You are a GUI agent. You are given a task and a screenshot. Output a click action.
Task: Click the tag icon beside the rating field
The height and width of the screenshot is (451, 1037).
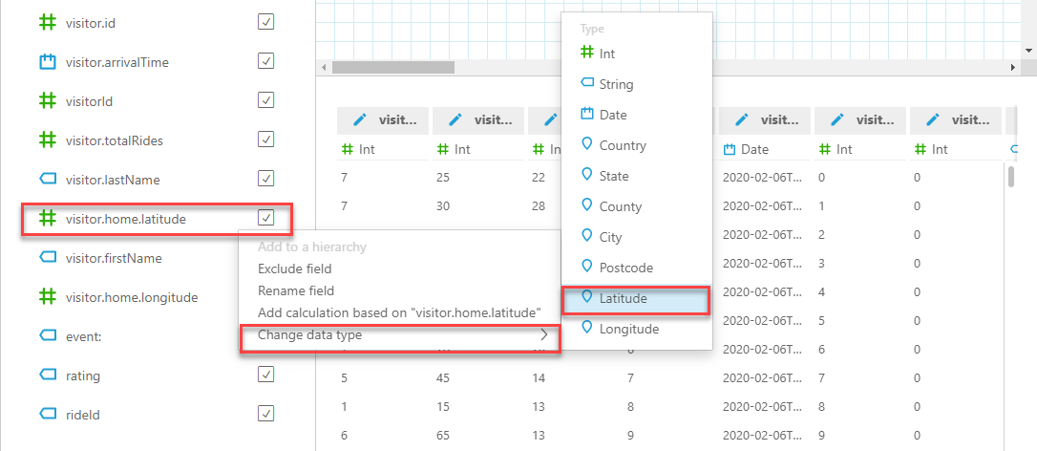pos(47,375)
